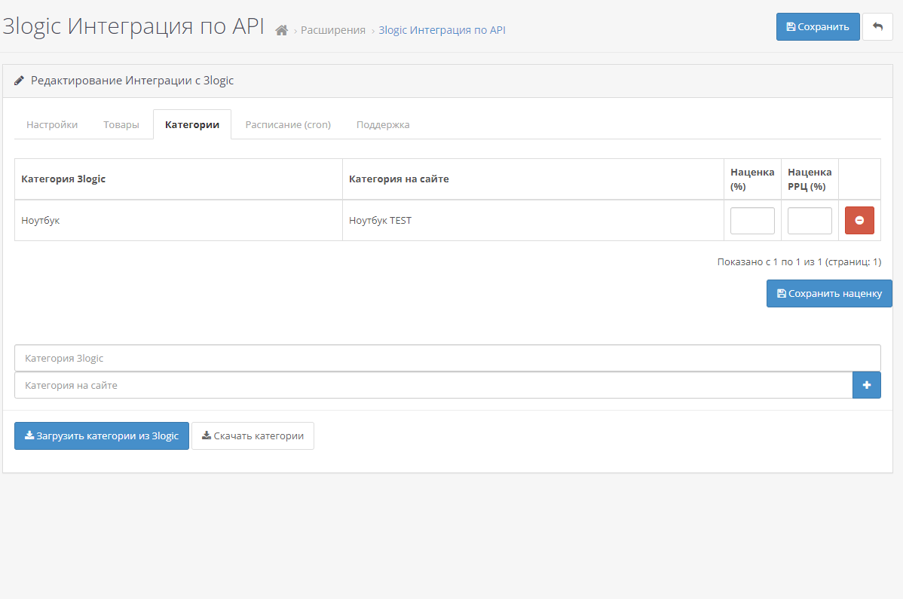Click the pagination text Показано с 1 по 1
Screen dimensions: 903x599
[x=799, y=261]
